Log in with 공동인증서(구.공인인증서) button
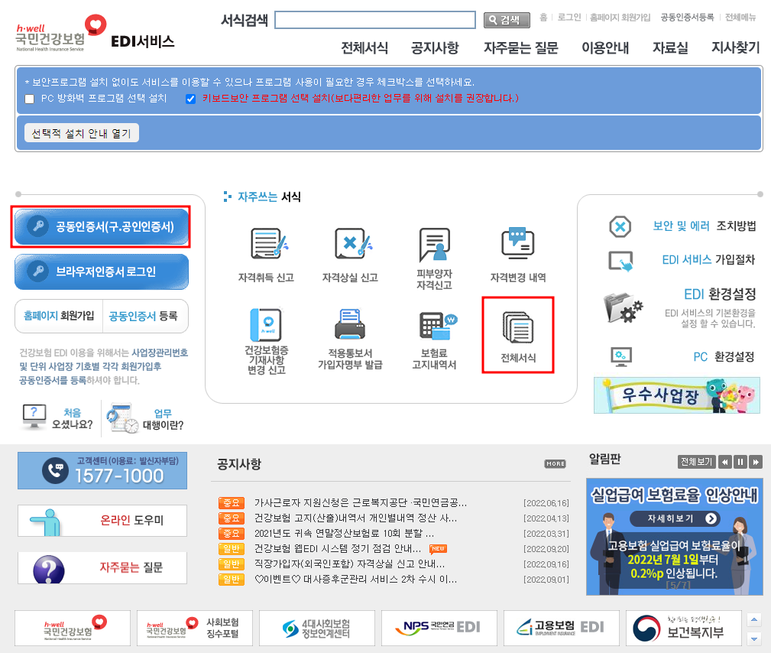This screenshot has width=771, height=653. (x=102, y=227)
